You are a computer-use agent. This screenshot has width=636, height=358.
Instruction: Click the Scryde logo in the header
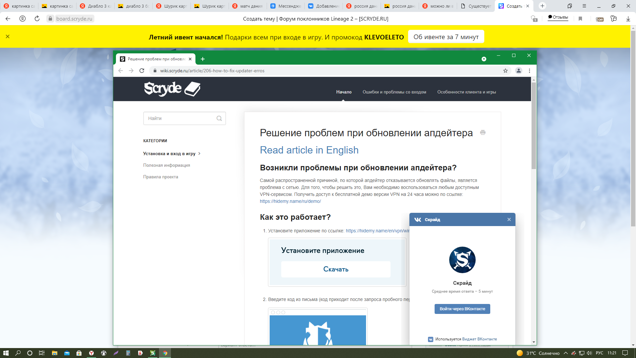tap(172, 89)
